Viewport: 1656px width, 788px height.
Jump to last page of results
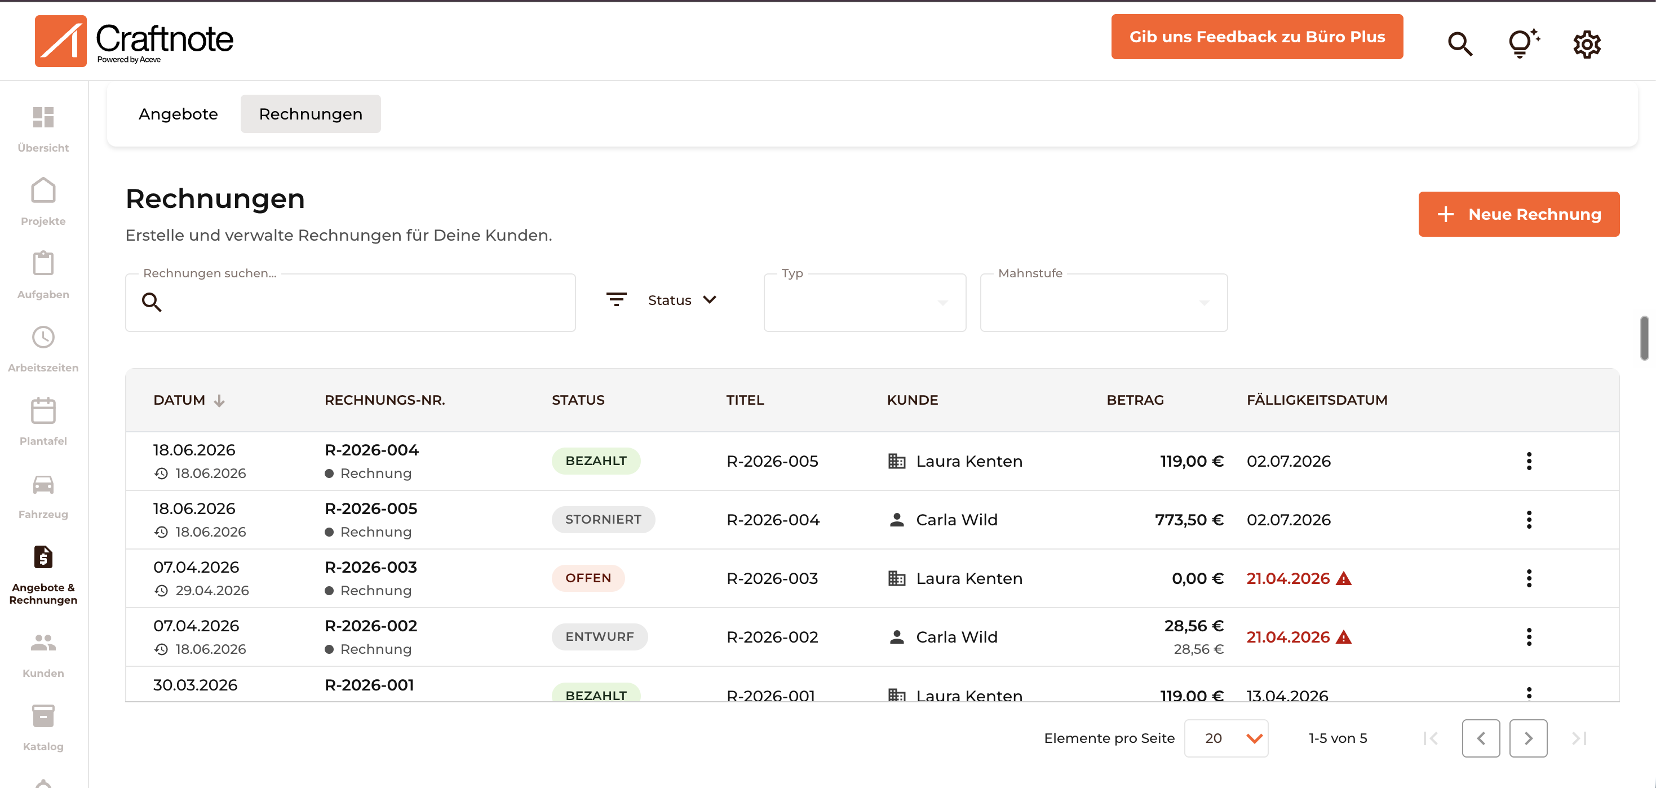point(1579,738)
